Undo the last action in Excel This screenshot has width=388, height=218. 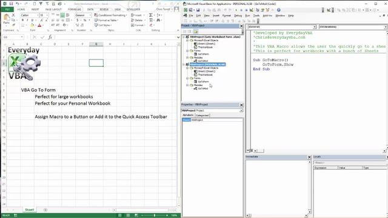click(x=18, y=4)
